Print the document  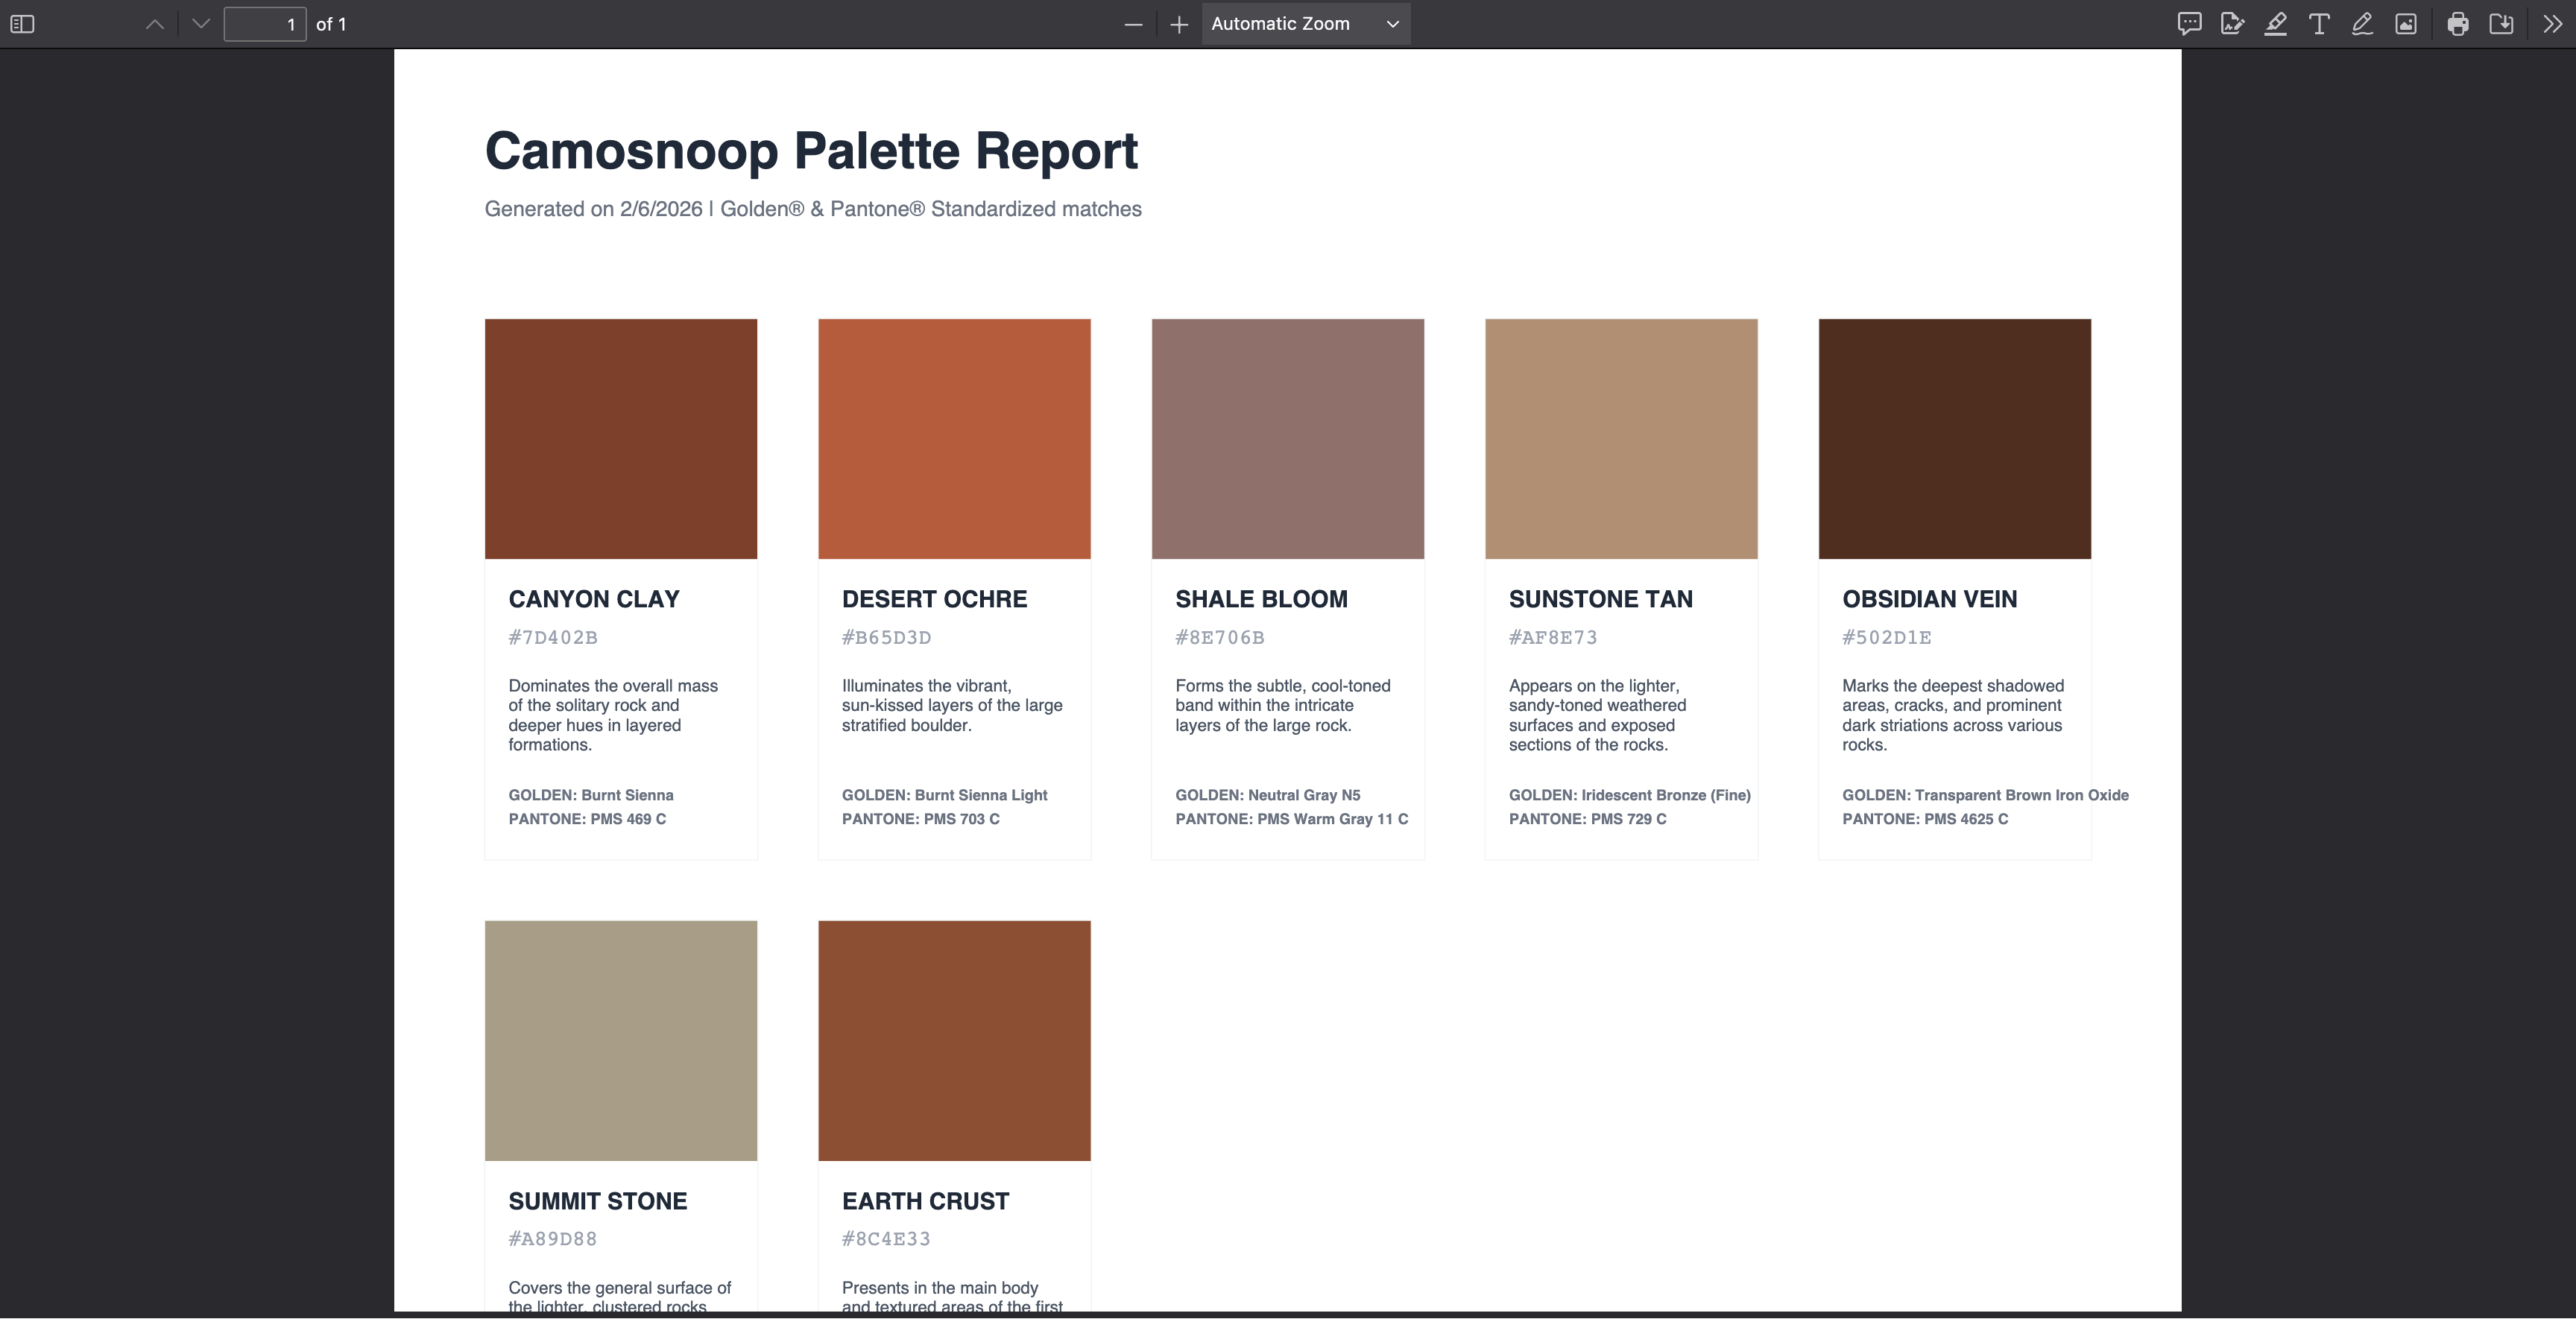click(x=2458, y=24)
